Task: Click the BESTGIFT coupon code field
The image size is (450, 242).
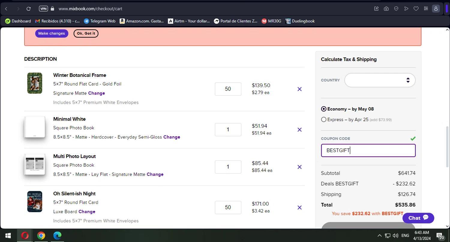Action: pyautogui.click(x=368, y=150)
